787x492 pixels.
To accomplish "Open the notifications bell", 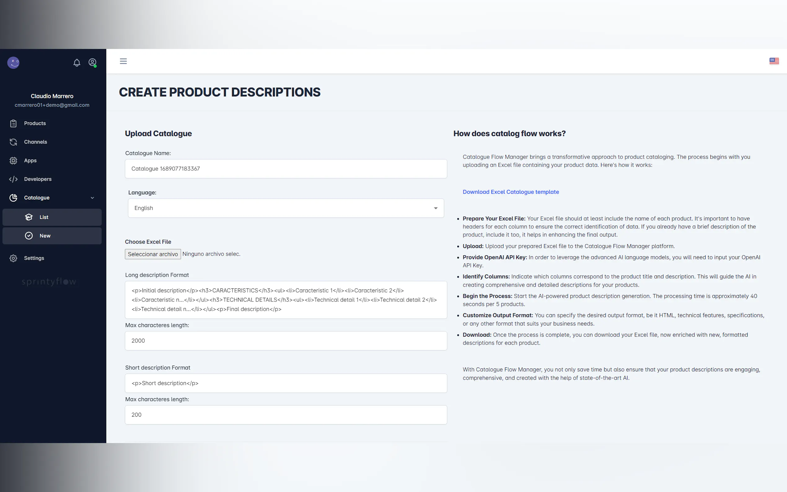I will pos(77,63).
